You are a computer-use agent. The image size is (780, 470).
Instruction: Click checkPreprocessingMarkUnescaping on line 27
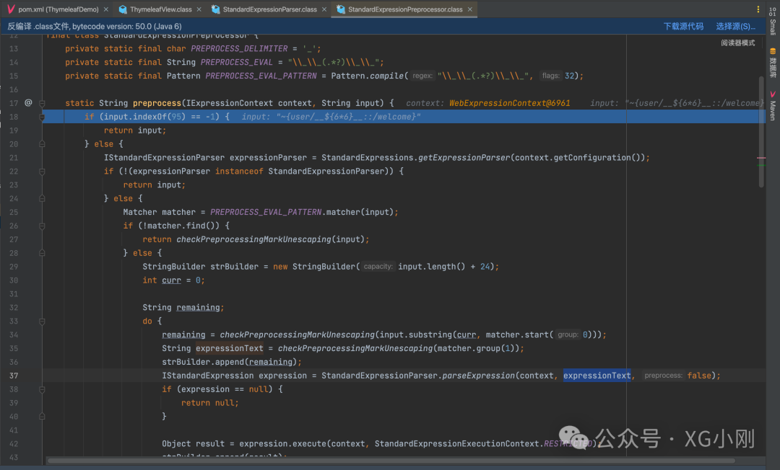tap(253, 239)
